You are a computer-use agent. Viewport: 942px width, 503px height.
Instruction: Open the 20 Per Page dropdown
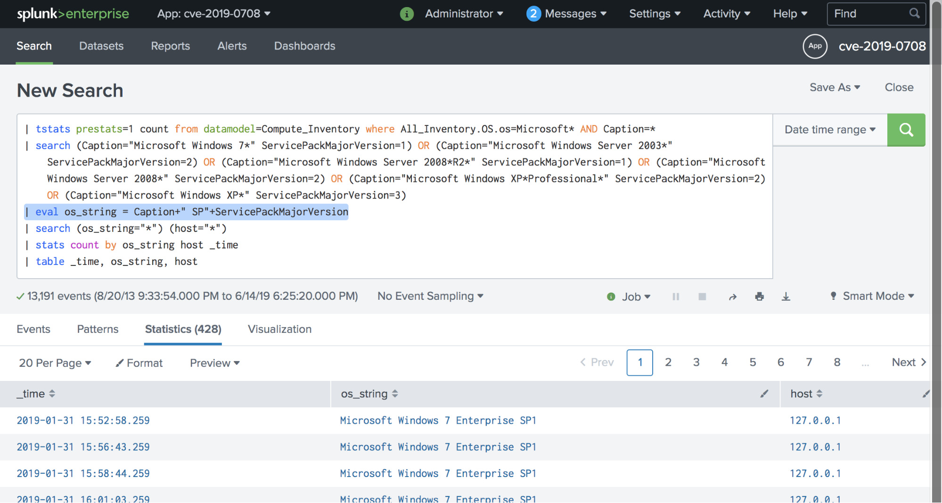[55, 363]
